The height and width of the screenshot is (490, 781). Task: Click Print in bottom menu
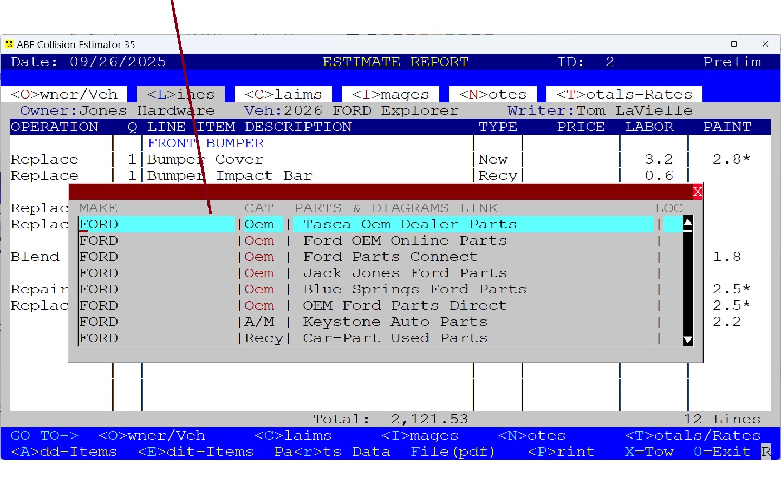[x=561, y=452]
